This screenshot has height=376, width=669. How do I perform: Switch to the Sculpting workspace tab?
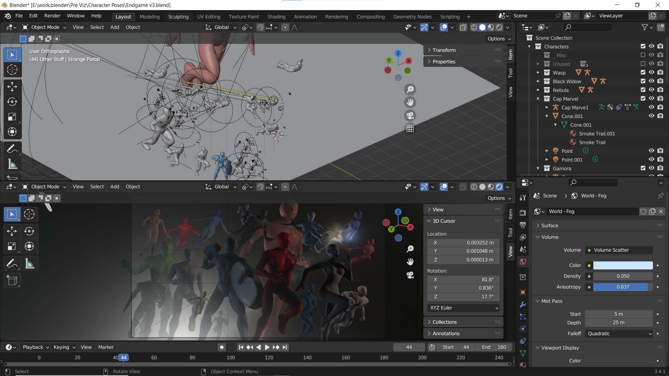coord(178,17)
